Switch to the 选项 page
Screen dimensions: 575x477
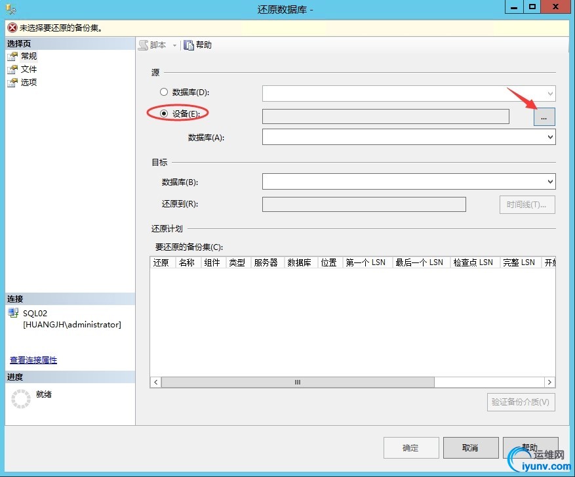(x=29, y=83)
